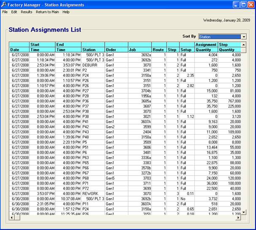Click job cell 3704b
The height and width of the screenshot is (230, 256).
[x=140, y=91]
